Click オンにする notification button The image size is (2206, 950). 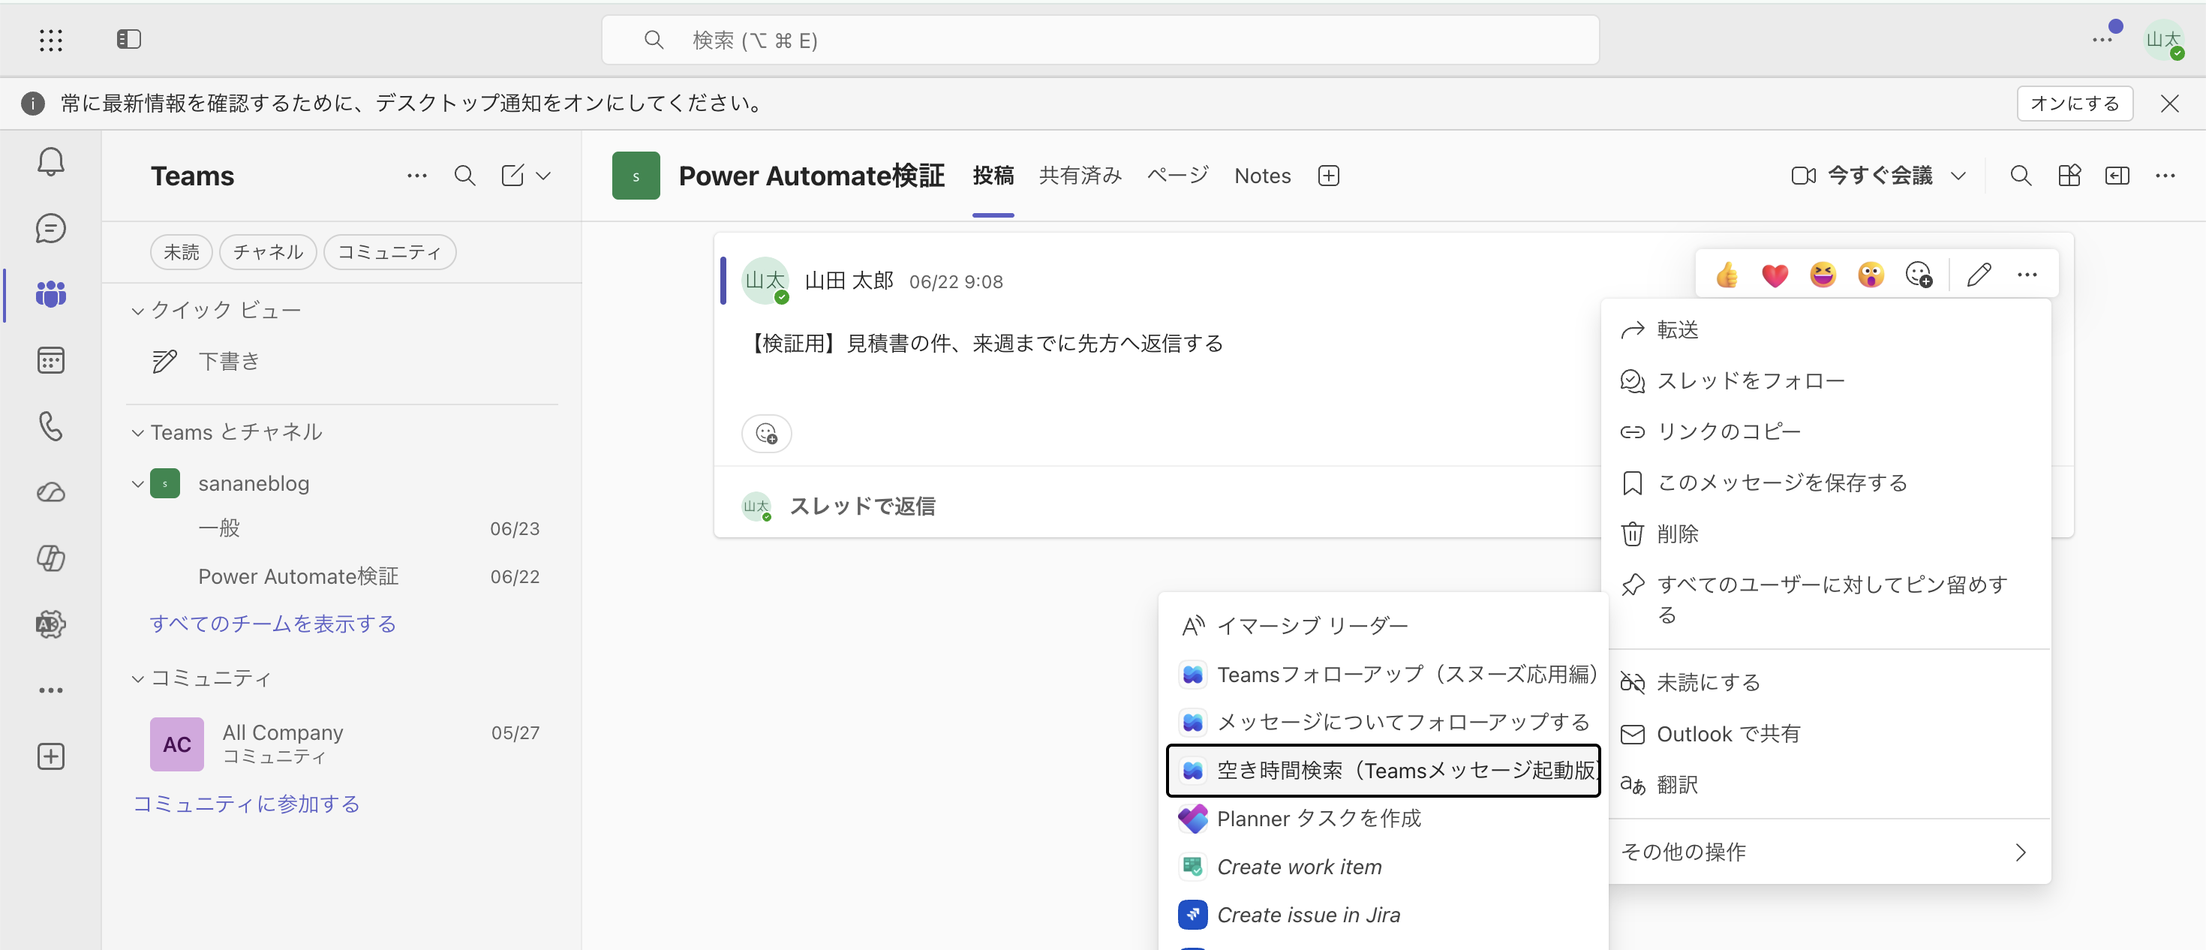pyautogui.click(x=2074, y=104)
